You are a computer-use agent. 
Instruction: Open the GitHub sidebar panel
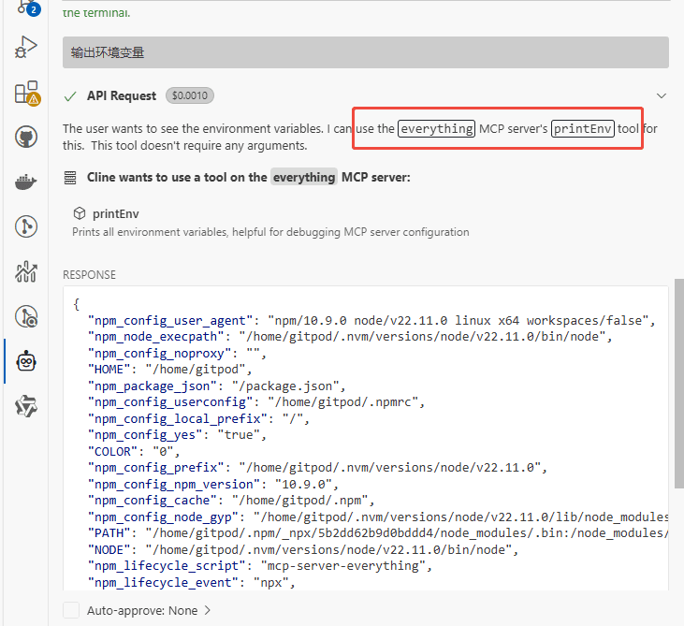click(26, 137)
